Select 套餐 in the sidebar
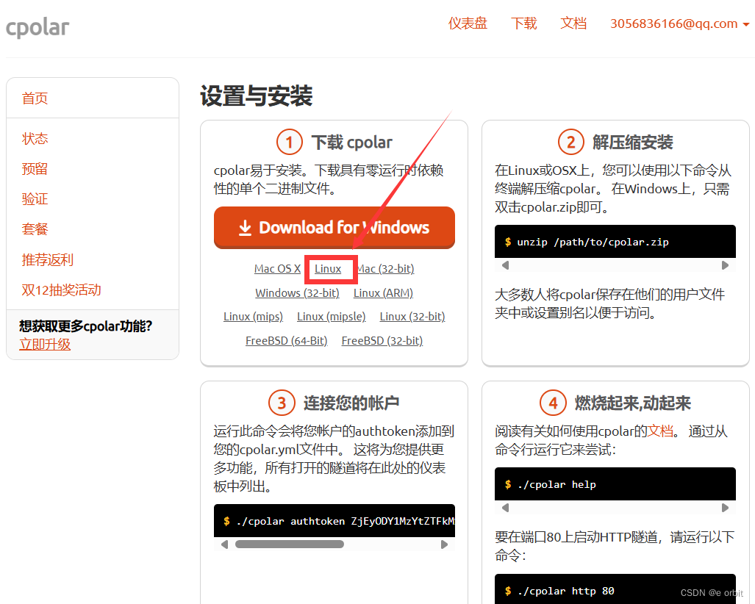This screenshot has height=604, width=755. (35, 229)
